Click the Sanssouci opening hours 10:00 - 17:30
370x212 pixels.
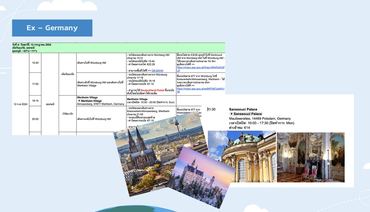(261, 123)
